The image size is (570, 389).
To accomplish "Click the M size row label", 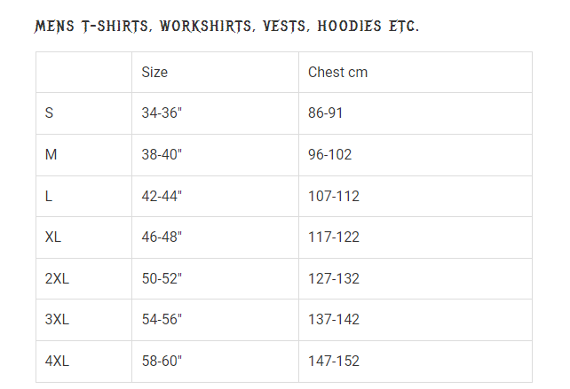I will (x=51, y=154).
